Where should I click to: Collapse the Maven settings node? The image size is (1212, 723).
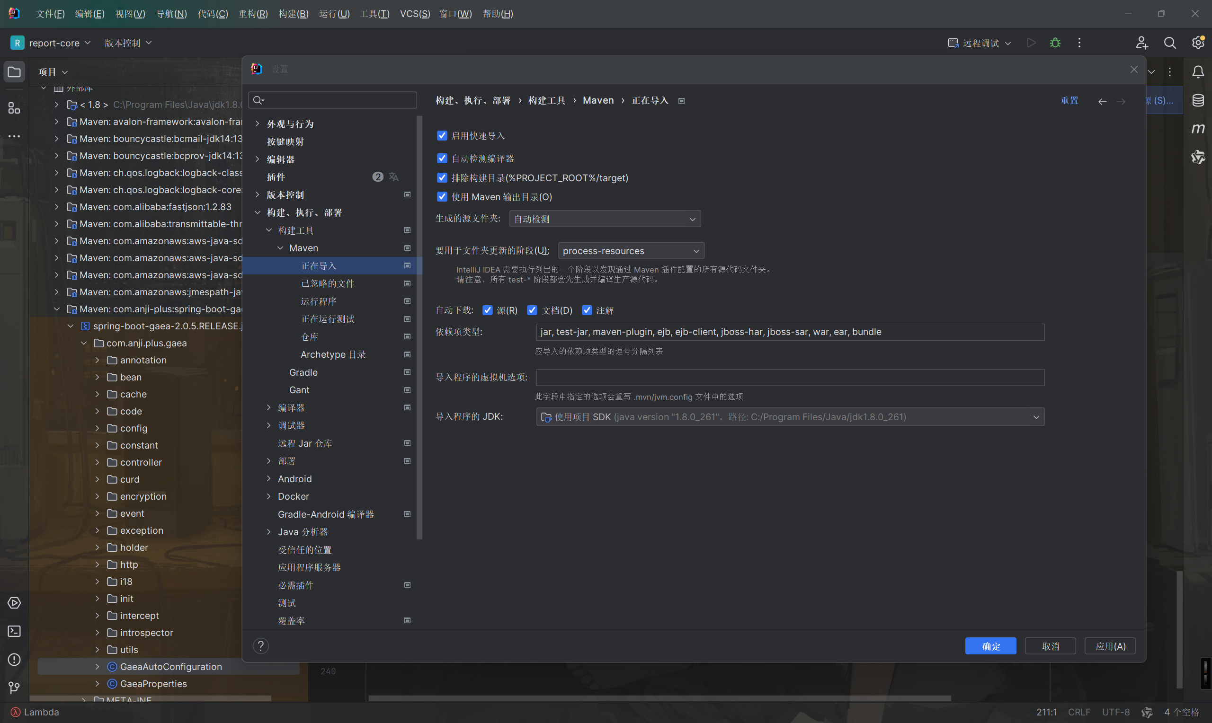[280, 248]
